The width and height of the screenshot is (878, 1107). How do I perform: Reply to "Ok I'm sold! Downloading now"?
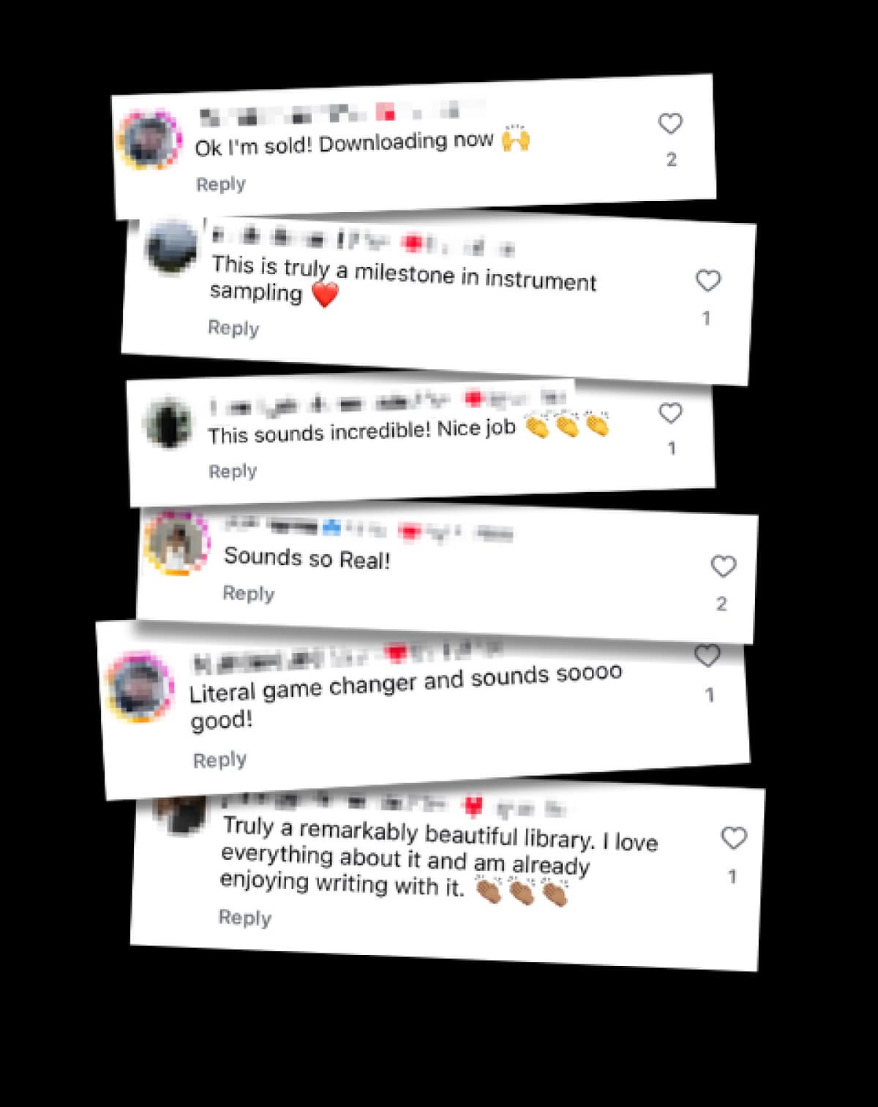[x=221, y=184]
